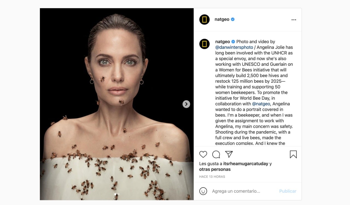
Task: Select the second carousel dot indicator
Action: click(x=118, y=194)
